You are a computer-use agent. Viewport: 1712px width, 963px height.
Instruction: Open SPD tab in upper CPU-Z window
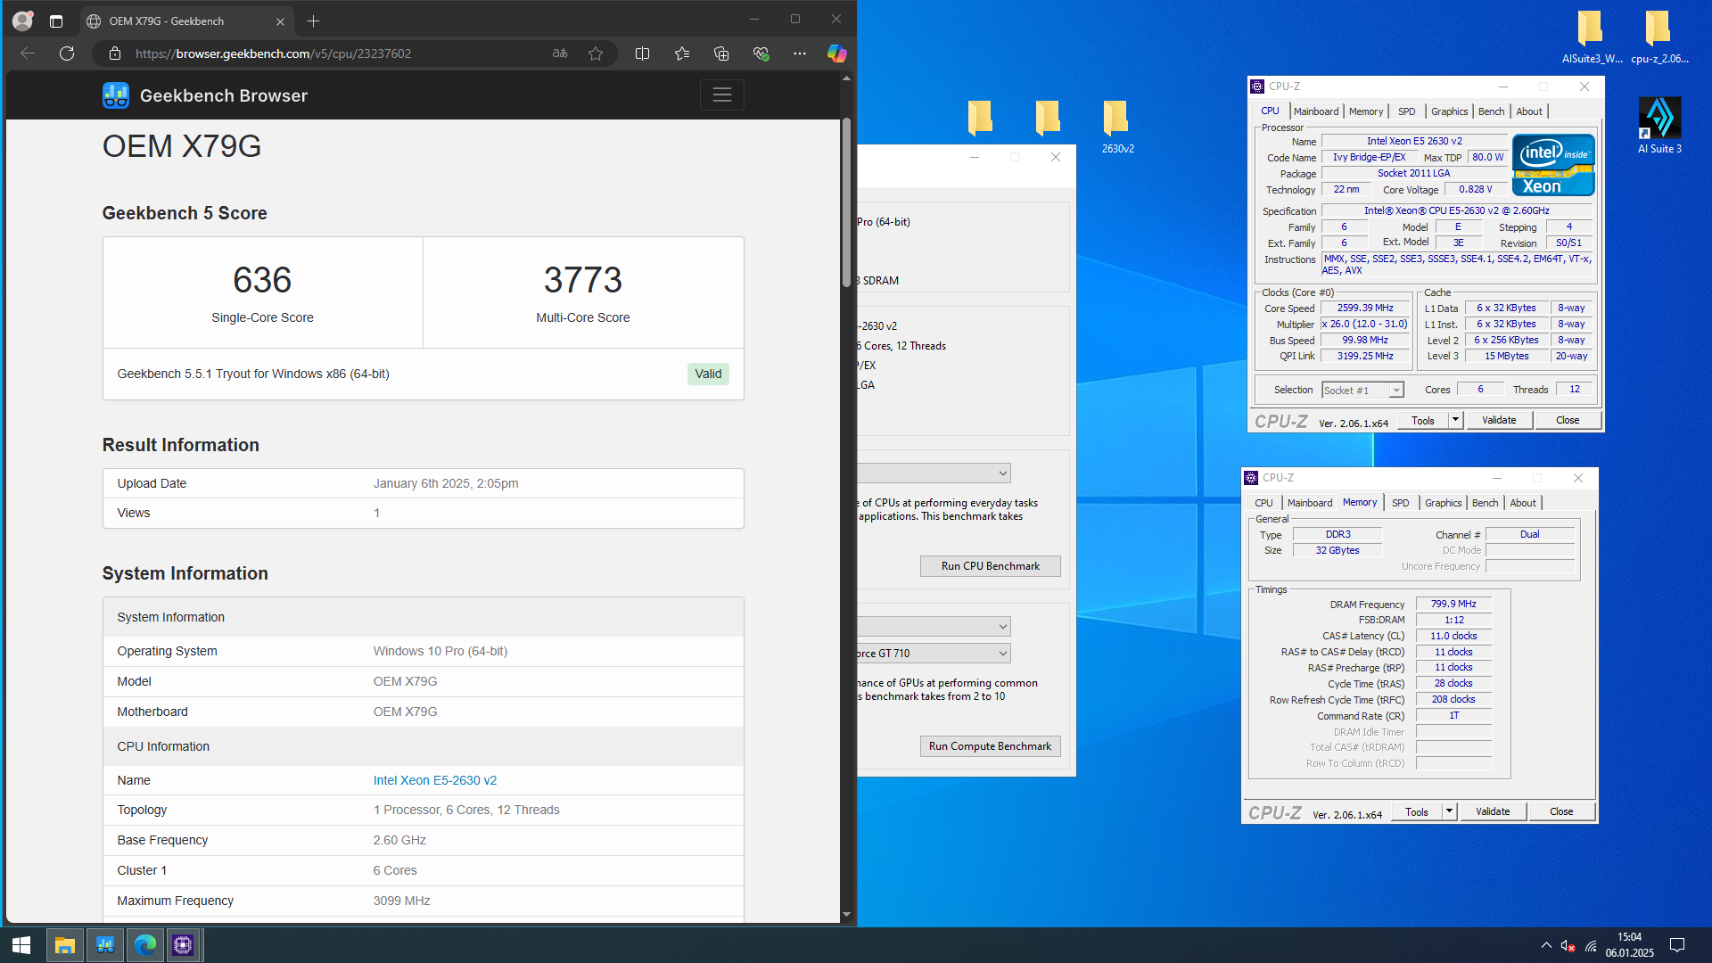coord(1406,111)
